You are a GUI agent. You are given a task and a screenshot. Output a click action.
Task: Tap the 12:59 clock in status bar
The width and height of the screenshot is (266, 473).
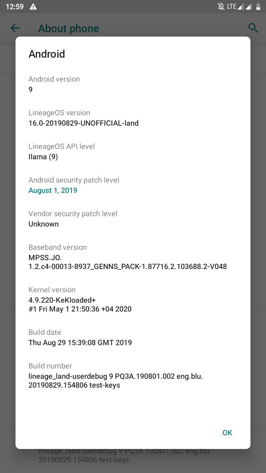coord(14,7)
